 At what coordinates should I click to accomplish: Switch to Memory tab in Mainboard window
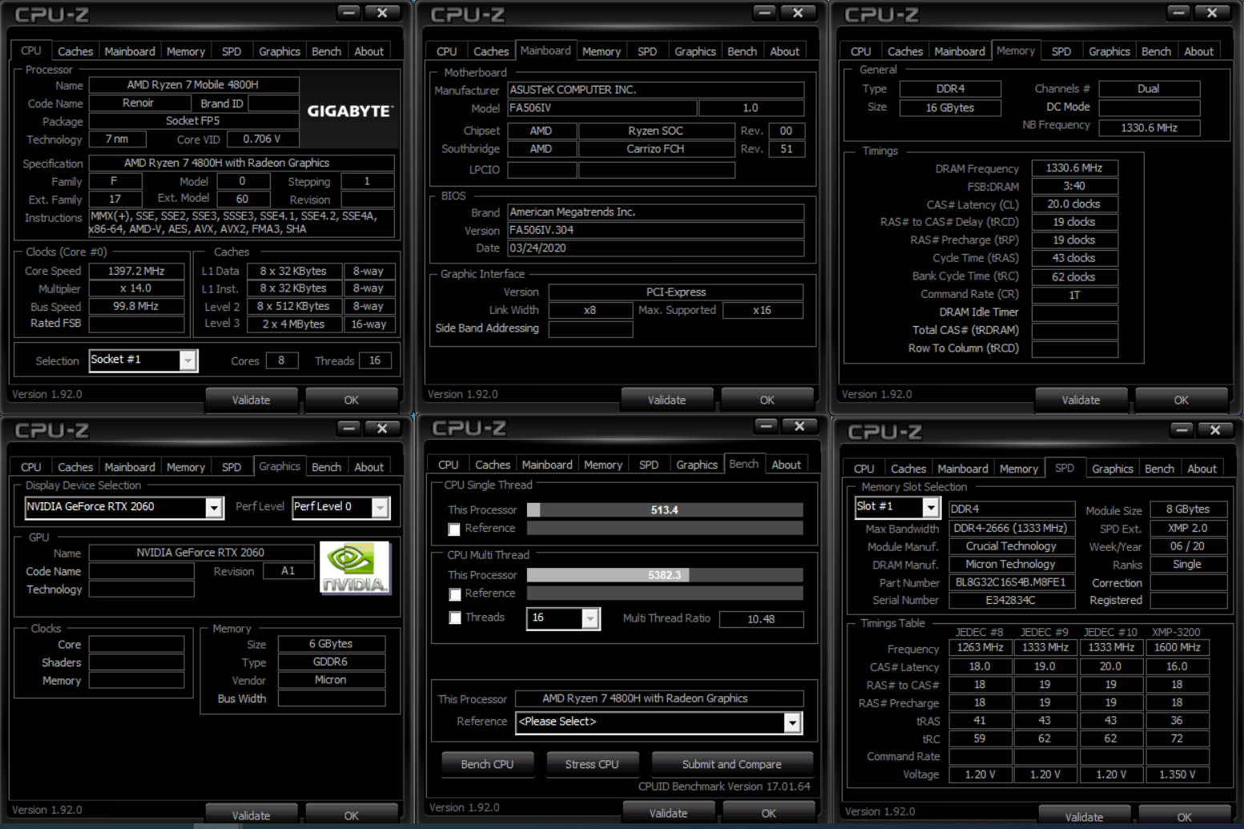point(602,51)
